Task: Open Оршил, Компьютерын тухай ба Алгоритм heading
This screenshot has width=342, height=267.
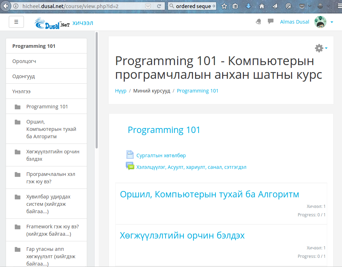Action: click(209, 194)
